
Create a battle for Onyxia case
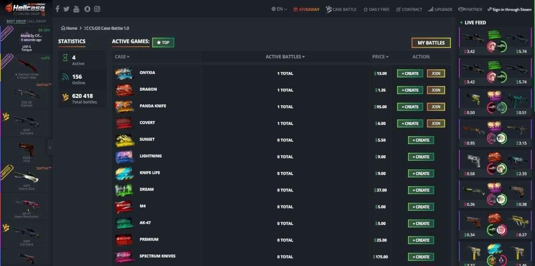point(410,74)
